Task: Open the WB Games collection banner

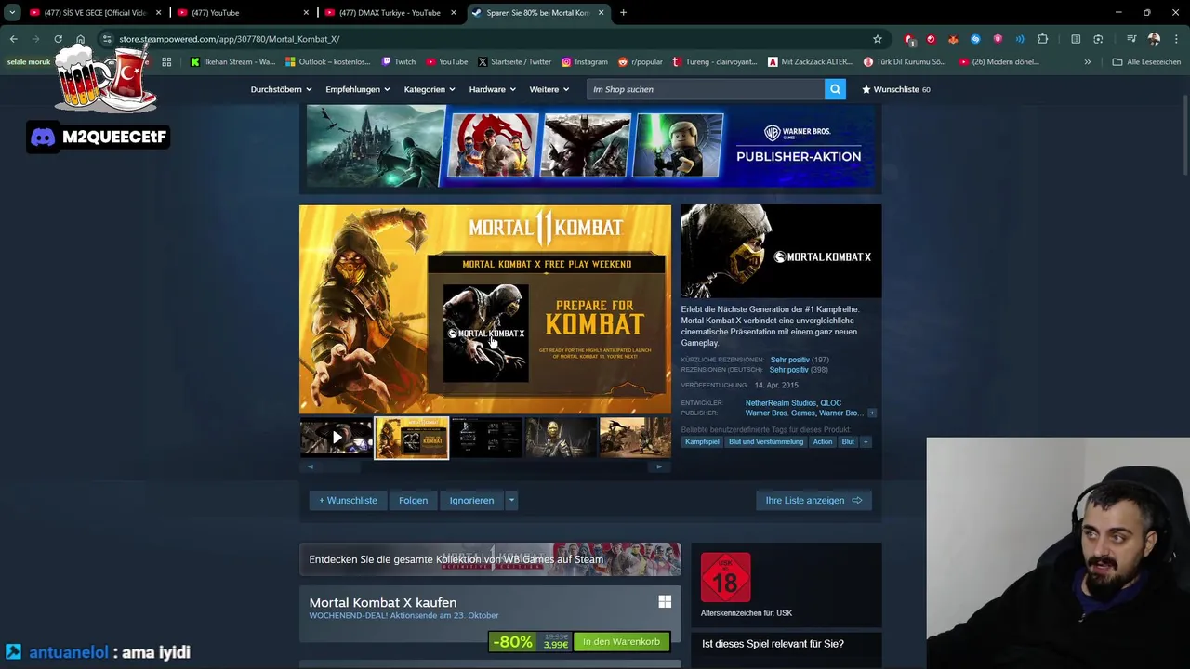Action: [490, 559]
